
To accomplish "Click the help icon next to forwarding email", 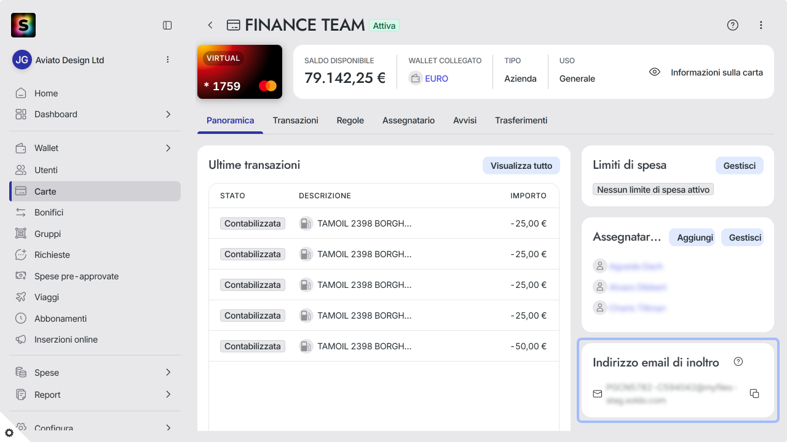I will tap(738, 362).
